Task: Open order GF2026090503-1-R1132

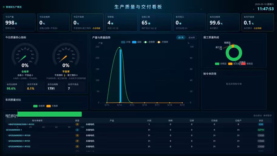Action: pos(19,147)
